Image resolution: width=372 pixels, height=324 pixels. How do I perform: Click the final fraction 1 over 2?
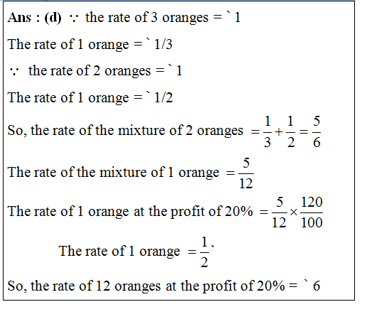(x=204, y=252)
